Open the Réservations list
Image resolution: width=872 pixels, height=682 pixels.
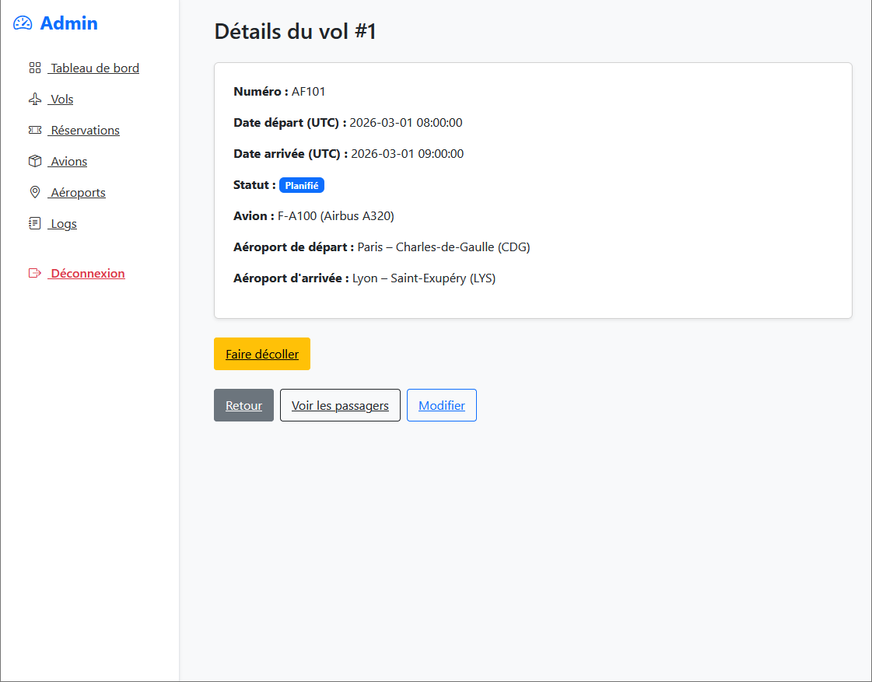pos(84,130)
